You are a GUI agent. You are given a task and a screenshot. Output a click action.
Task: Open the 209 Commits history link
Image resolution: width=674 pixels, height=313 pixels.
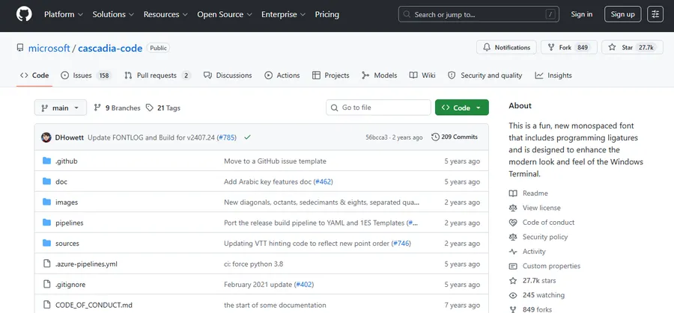[455, 137]
